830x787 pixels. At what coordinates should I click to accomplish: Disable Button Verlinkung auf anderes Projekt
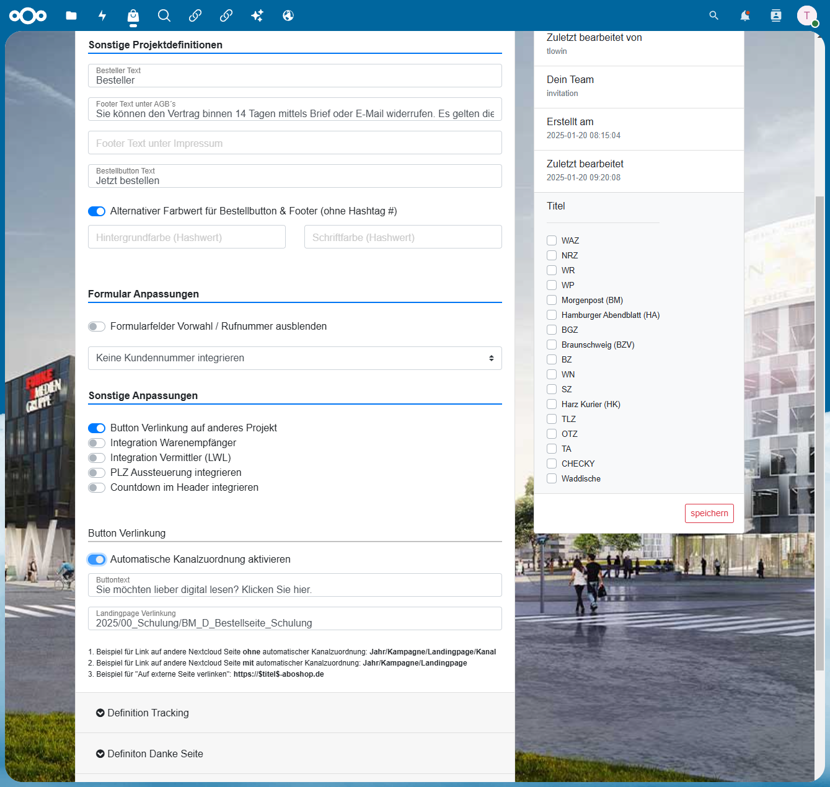pos(97,428)
